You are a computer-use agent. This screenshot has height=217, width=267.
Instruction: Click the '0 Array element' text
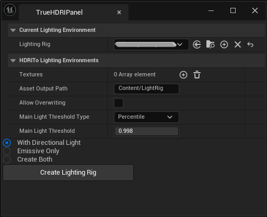(135, 75)
